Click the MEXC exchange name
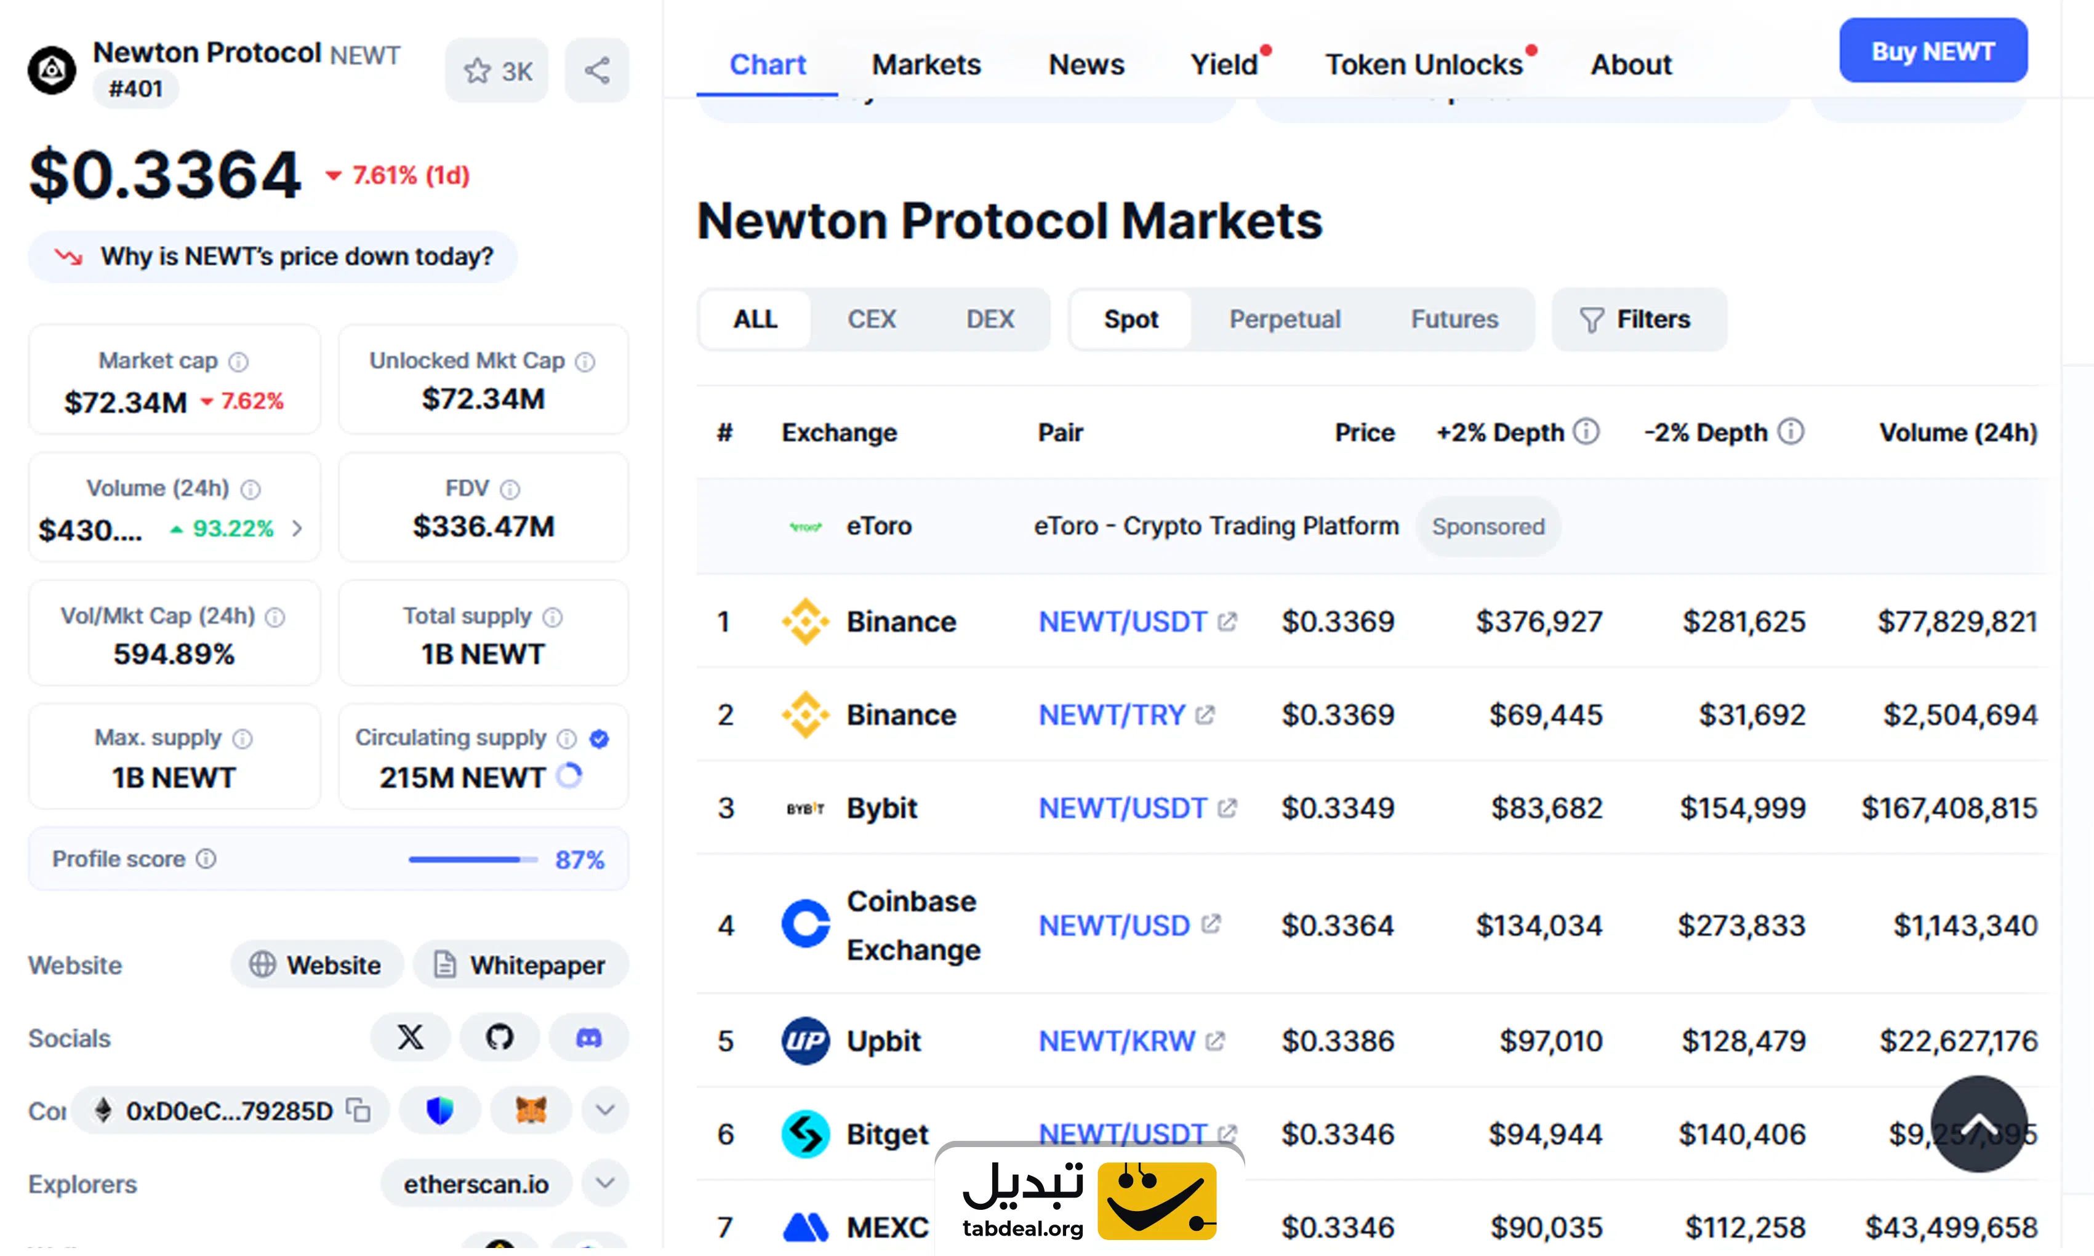Image resolution: width=2094 pixels, height=1256 pixels. (x=887, y=1227)
